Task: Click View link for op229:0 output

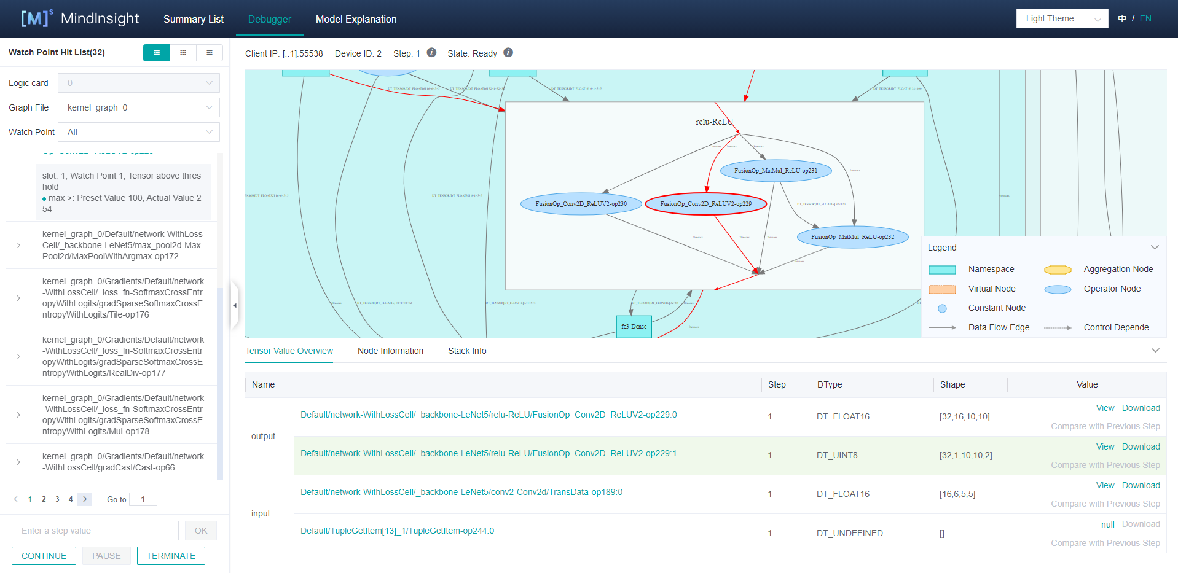Action: pos(1104,408)
